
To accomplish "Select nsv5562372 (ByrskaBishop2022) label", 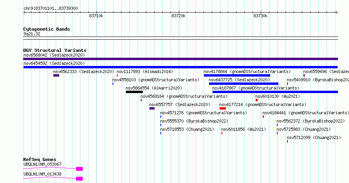I will (x=311, y=121).
